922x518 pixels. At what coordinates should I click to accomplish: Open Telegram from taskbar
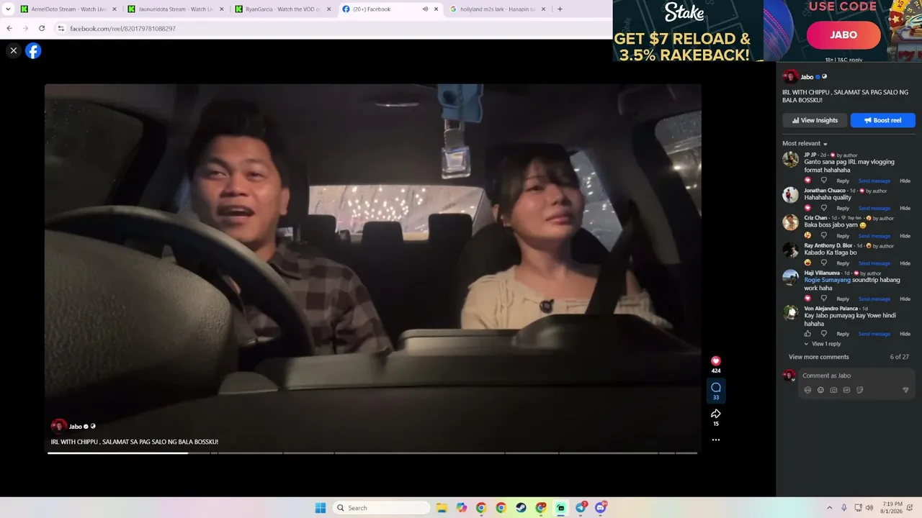tap(581, 508)
